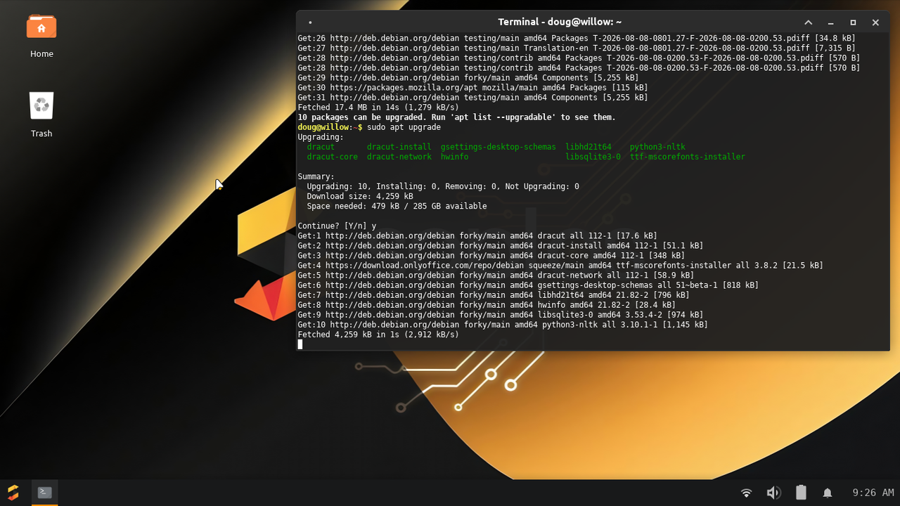Click the "Get:8" hwinfo download line
The height and width of the screenshot is (506, 900).
click(x=487, y=304)
